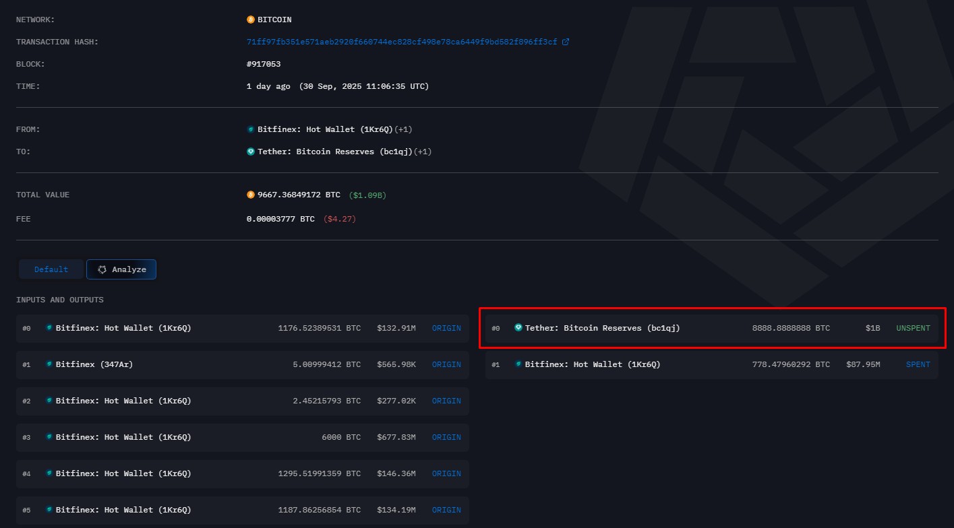Open the transaction hash link
The height and width of the screenshot is (528, 954).
point(402,42)
